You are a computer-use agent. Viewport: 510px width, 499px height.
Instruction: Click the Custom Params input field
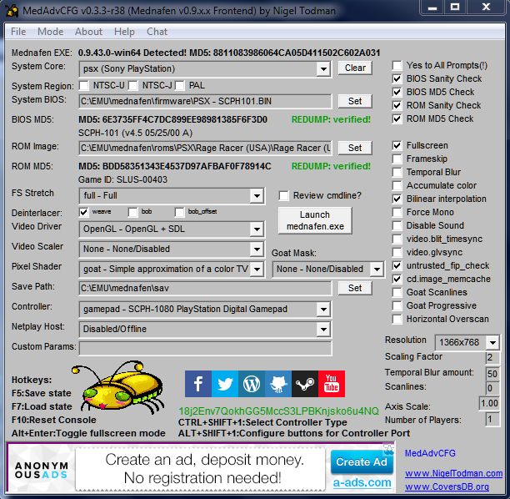point(206,349)
